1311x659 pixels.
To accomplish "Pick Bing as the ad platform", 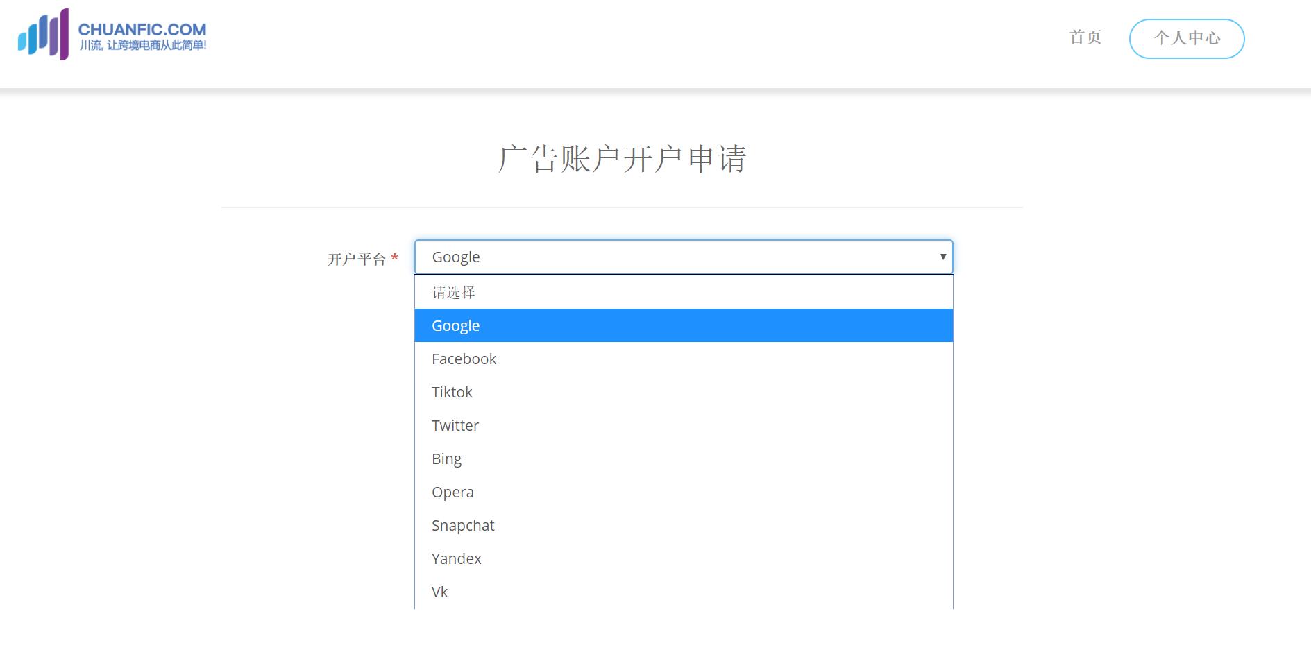I will click(x=684, y=459).
